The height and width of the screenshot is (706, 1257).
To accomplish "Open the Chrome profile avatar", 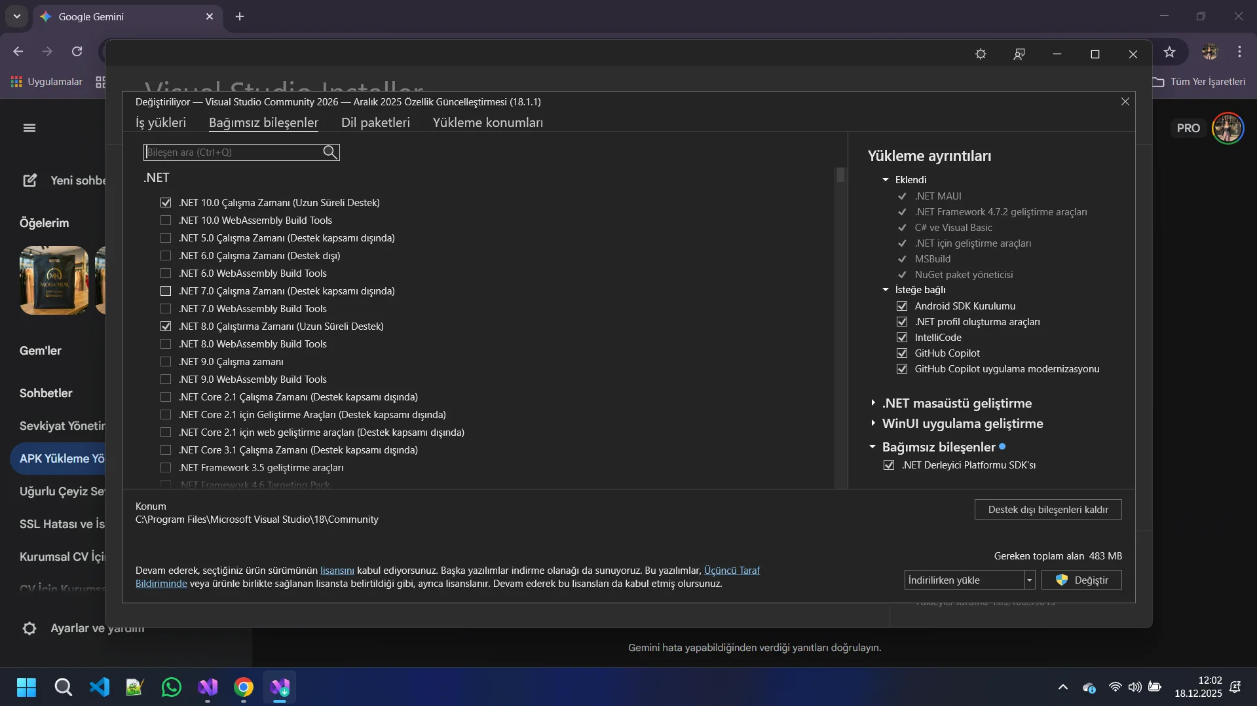I will (x=1210, y=52).
